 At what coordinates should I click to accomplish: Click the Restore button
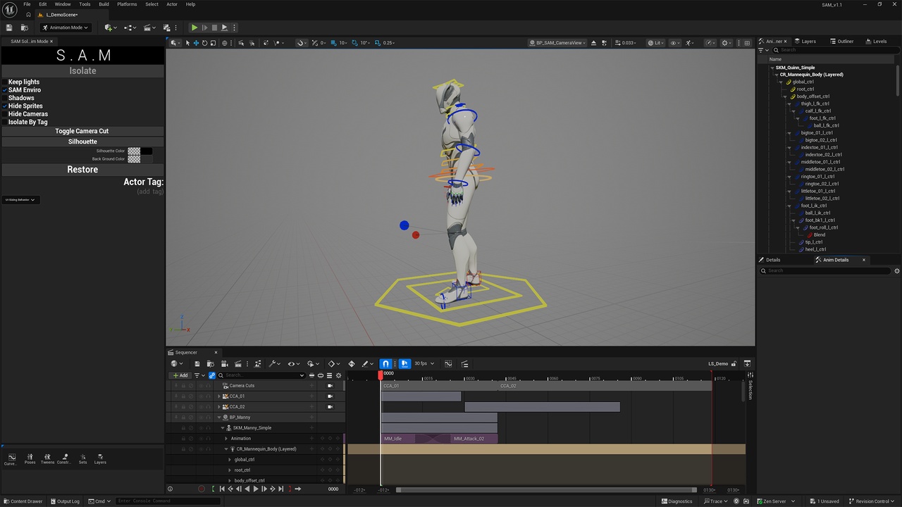click(x=82, y=170)
